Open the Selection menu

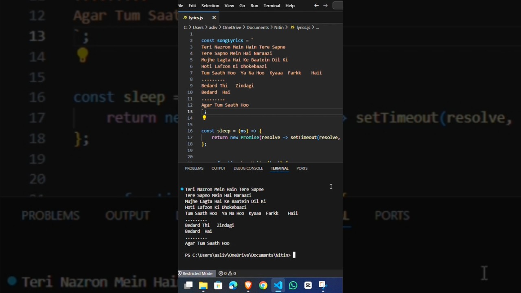[210, 6]
